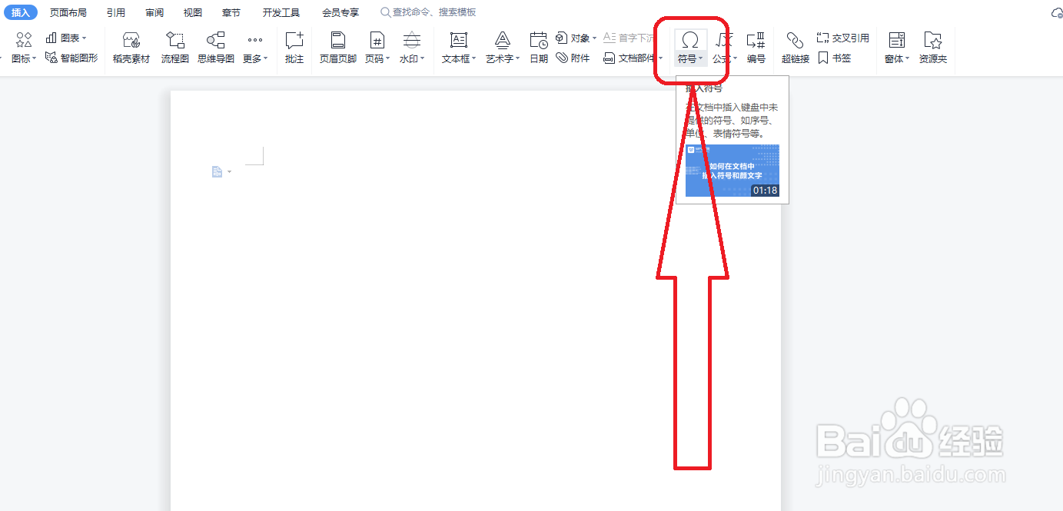1063x511 pixels.
Task: Insert 编号 numbering
Action: [756, 48]
